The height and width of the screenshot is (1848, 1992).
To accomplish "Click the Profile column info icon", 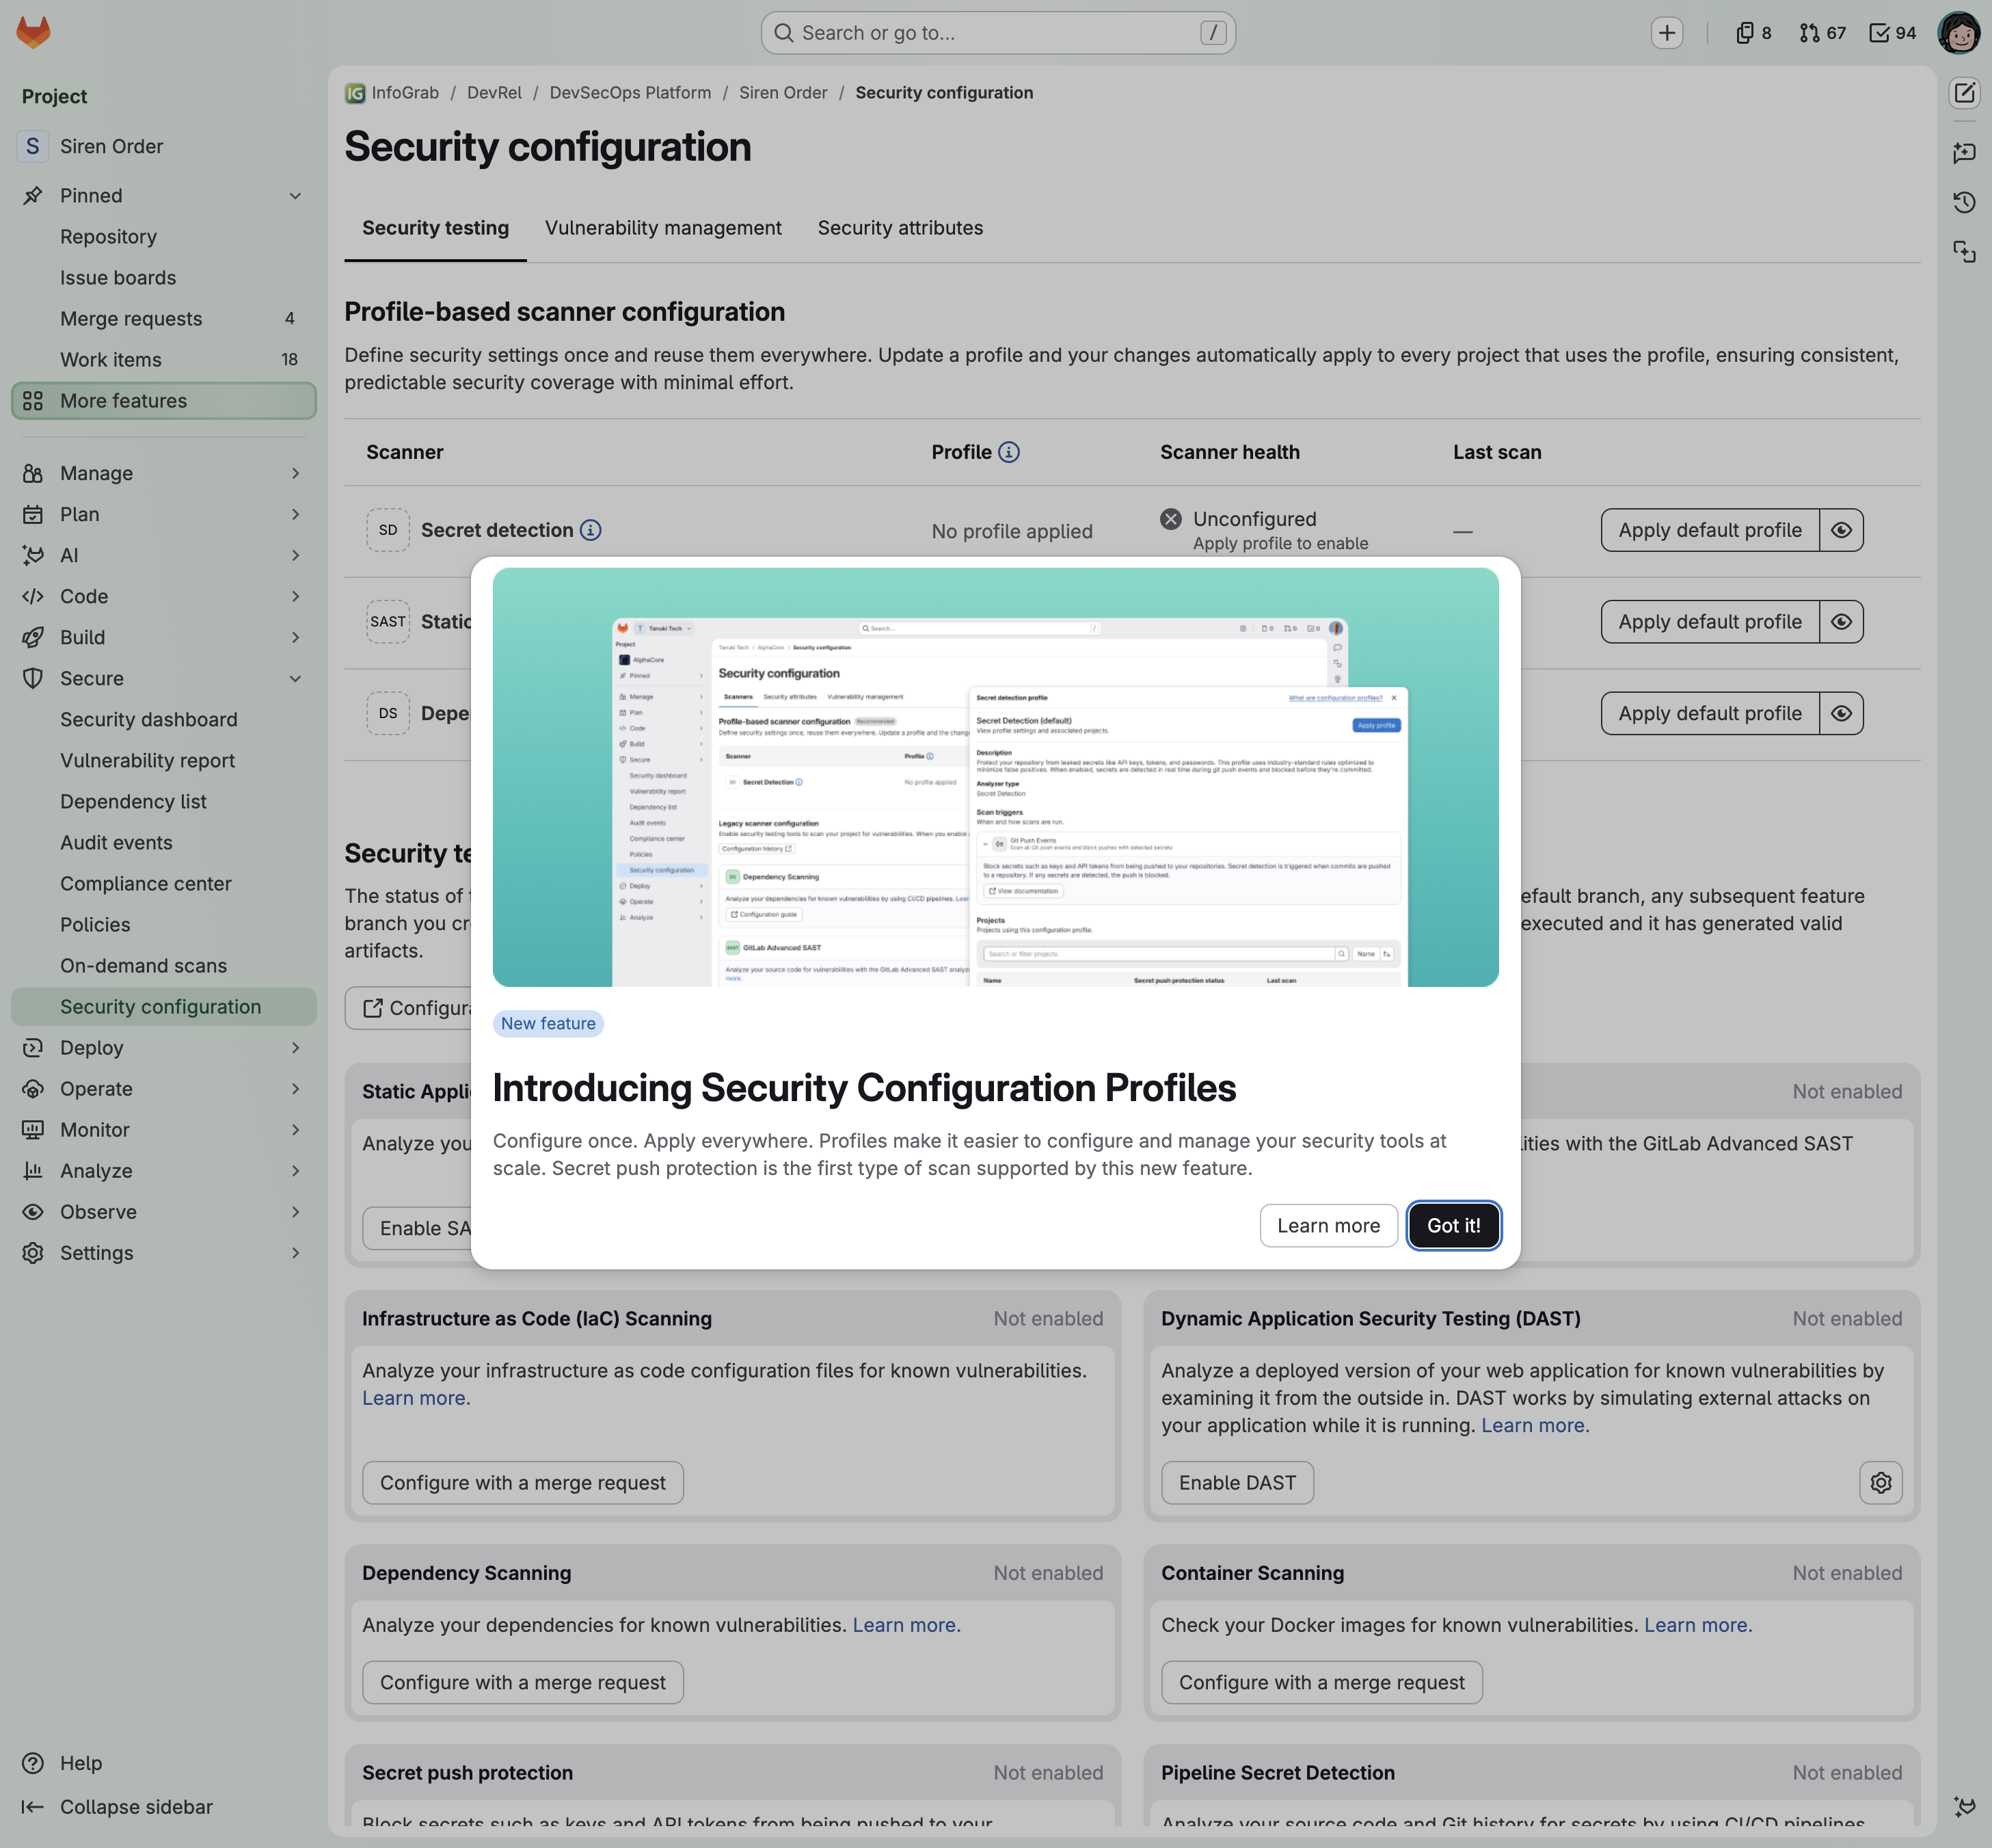I will tap(1010, 452).
